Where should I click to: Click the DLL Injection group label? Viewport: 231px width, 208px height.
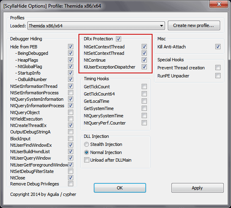click(x=96, y=136)
